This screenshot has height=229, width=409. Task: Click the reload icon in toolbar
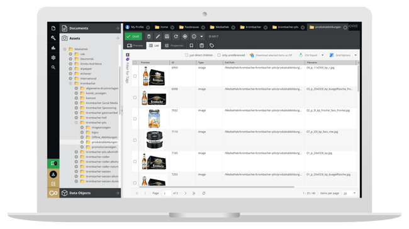coord(176,36)
